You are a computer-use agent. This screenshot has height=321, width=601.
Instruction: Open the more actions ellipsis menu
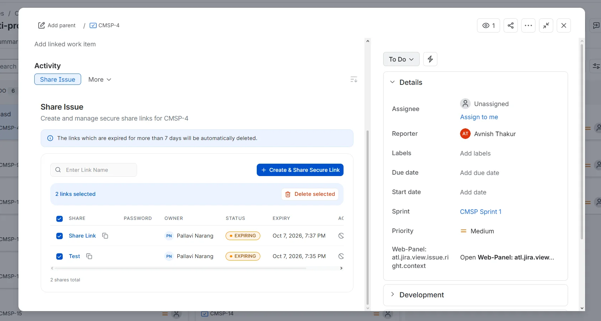point(528,25)
